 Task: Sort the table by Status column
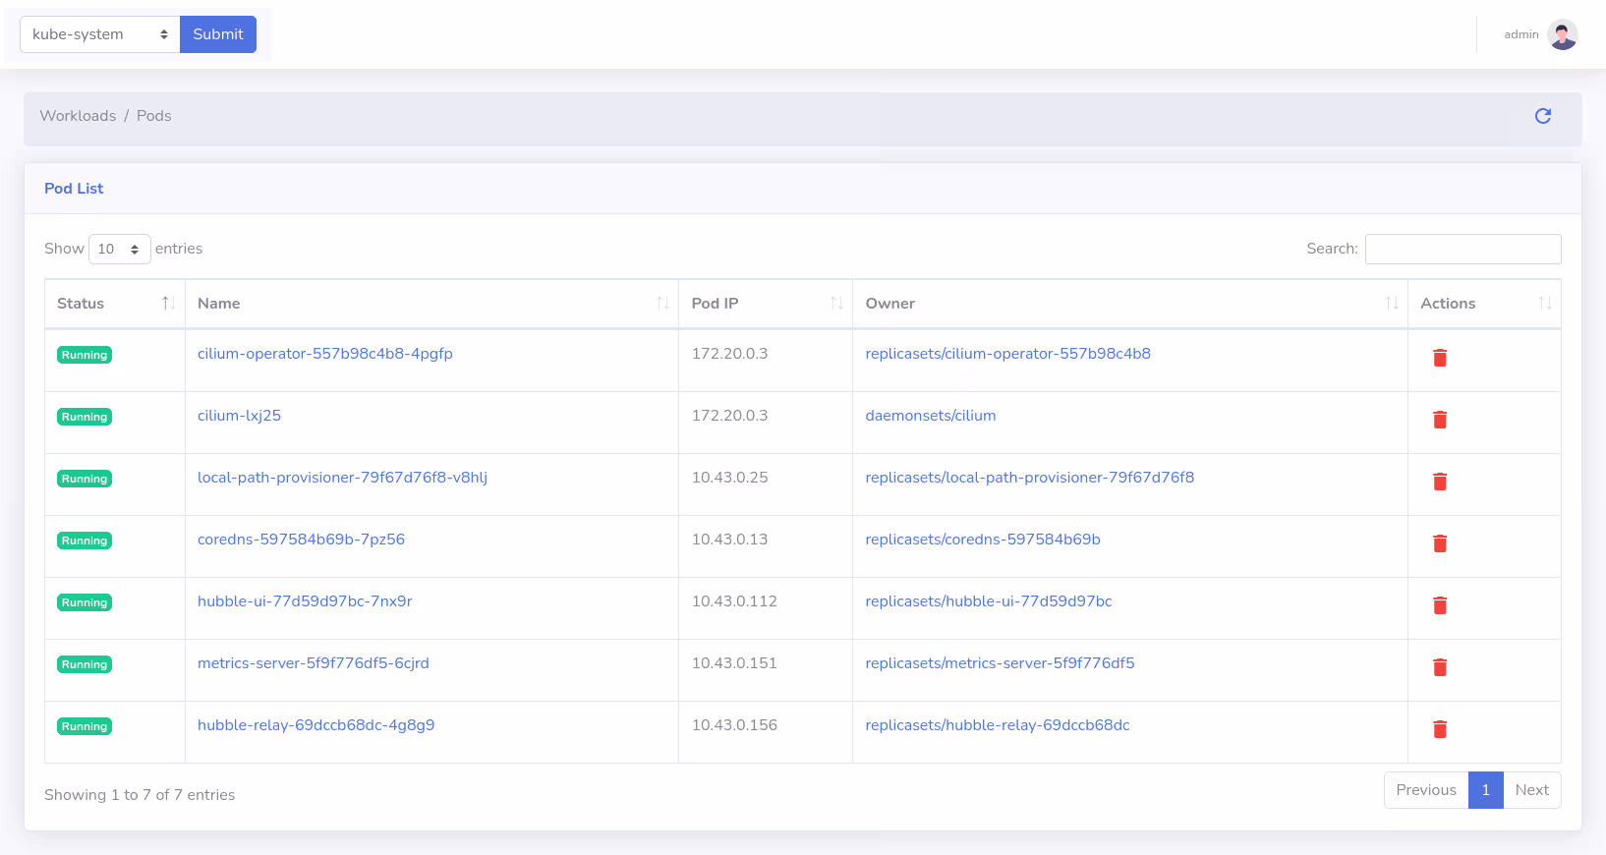pos(114,304)
